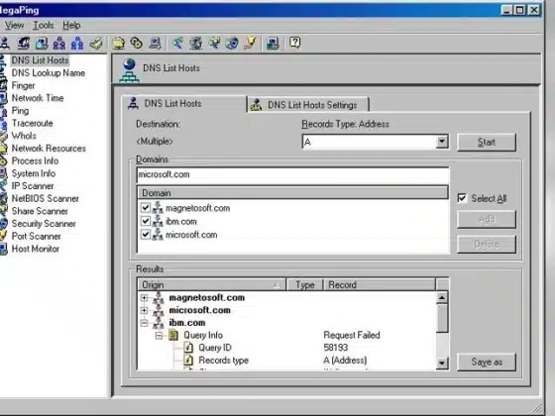Screen dimensions: 555x416
Task: Open the Tools menu
Action: [44, 25]
